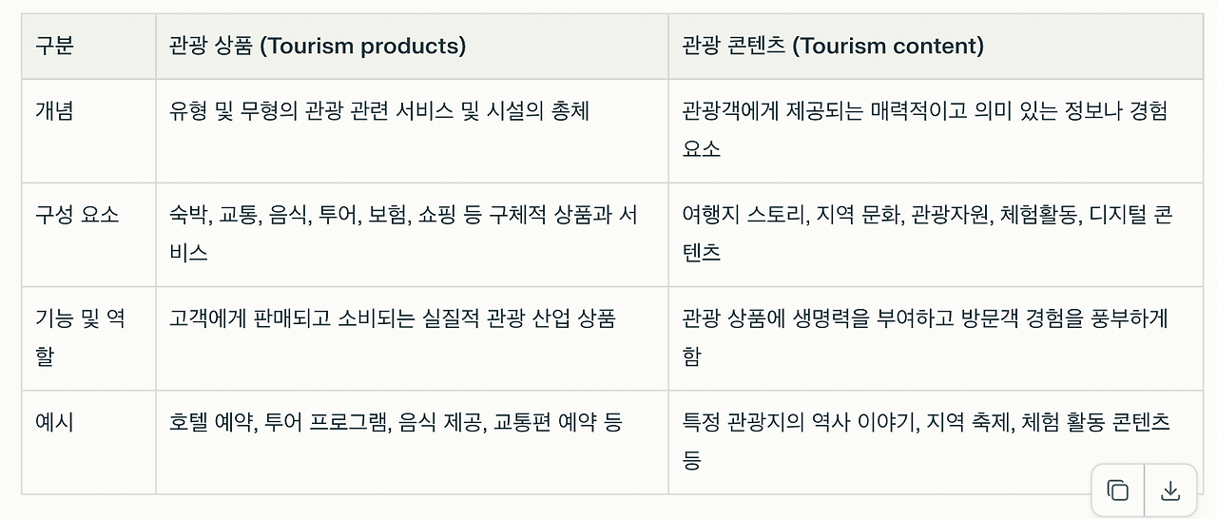Click the copy table icon

pos(1118,490)
